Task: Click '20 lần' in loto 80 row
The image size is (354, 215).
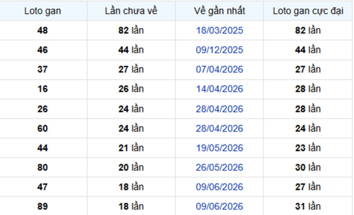Action: coord(131,167)
